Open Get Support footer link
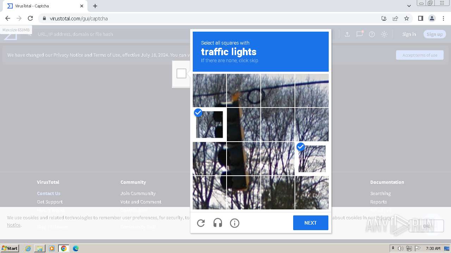This screenshot has height=253, width=451. 50,202
